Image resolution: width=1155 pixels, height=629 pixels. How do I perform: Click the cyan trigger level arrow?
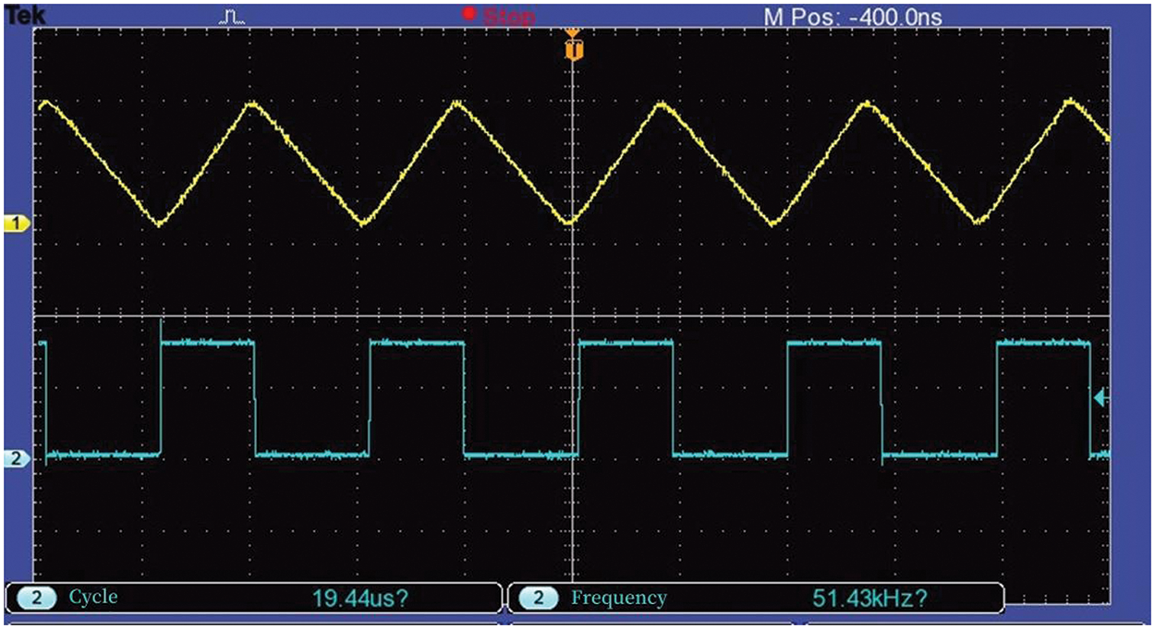click(x=1100, y=398)
